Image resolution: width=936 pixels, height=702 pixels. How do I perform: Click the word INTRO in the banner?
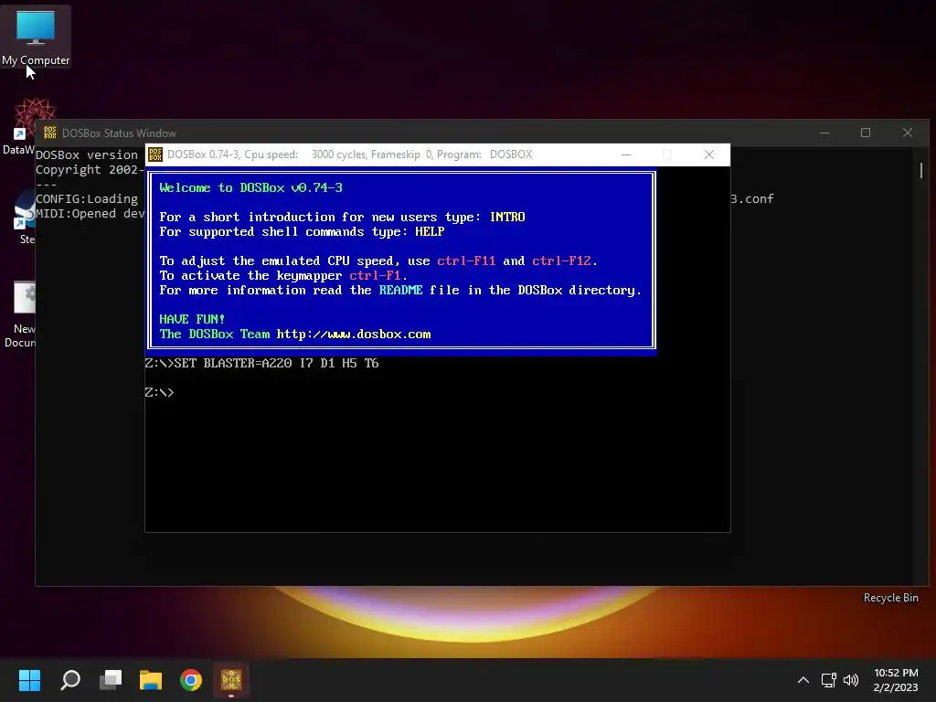coord(507,217)
